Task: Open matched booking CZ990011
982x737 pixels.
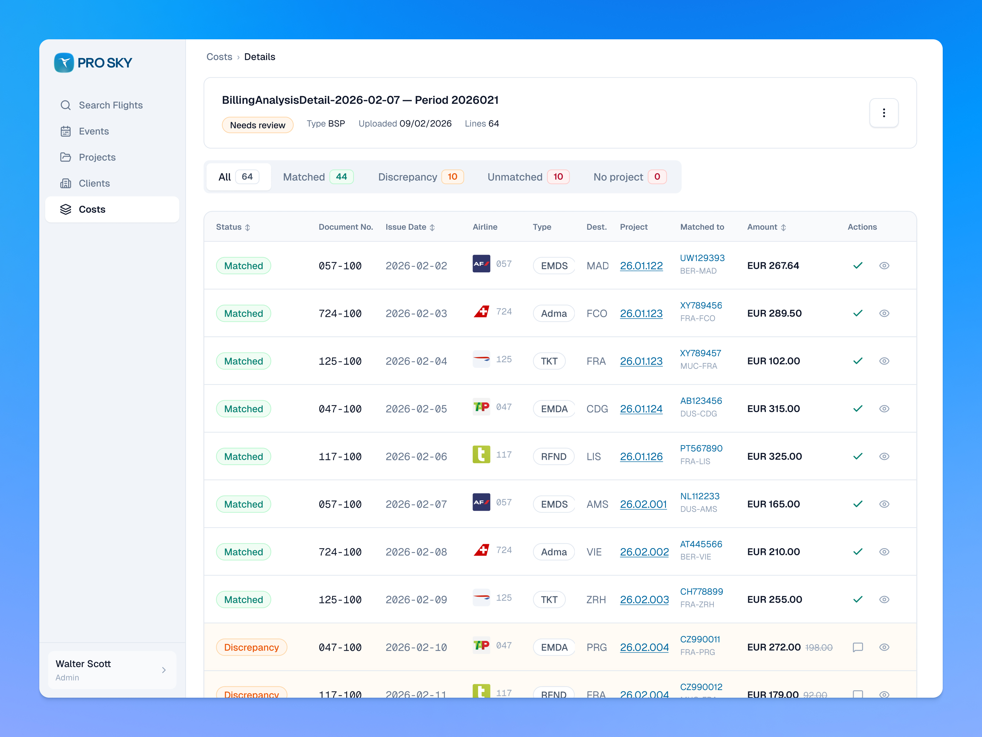Action: coord(700,639)
